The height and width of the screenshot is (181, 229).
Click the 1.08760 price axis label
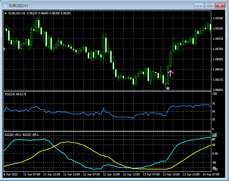point(217,49)
